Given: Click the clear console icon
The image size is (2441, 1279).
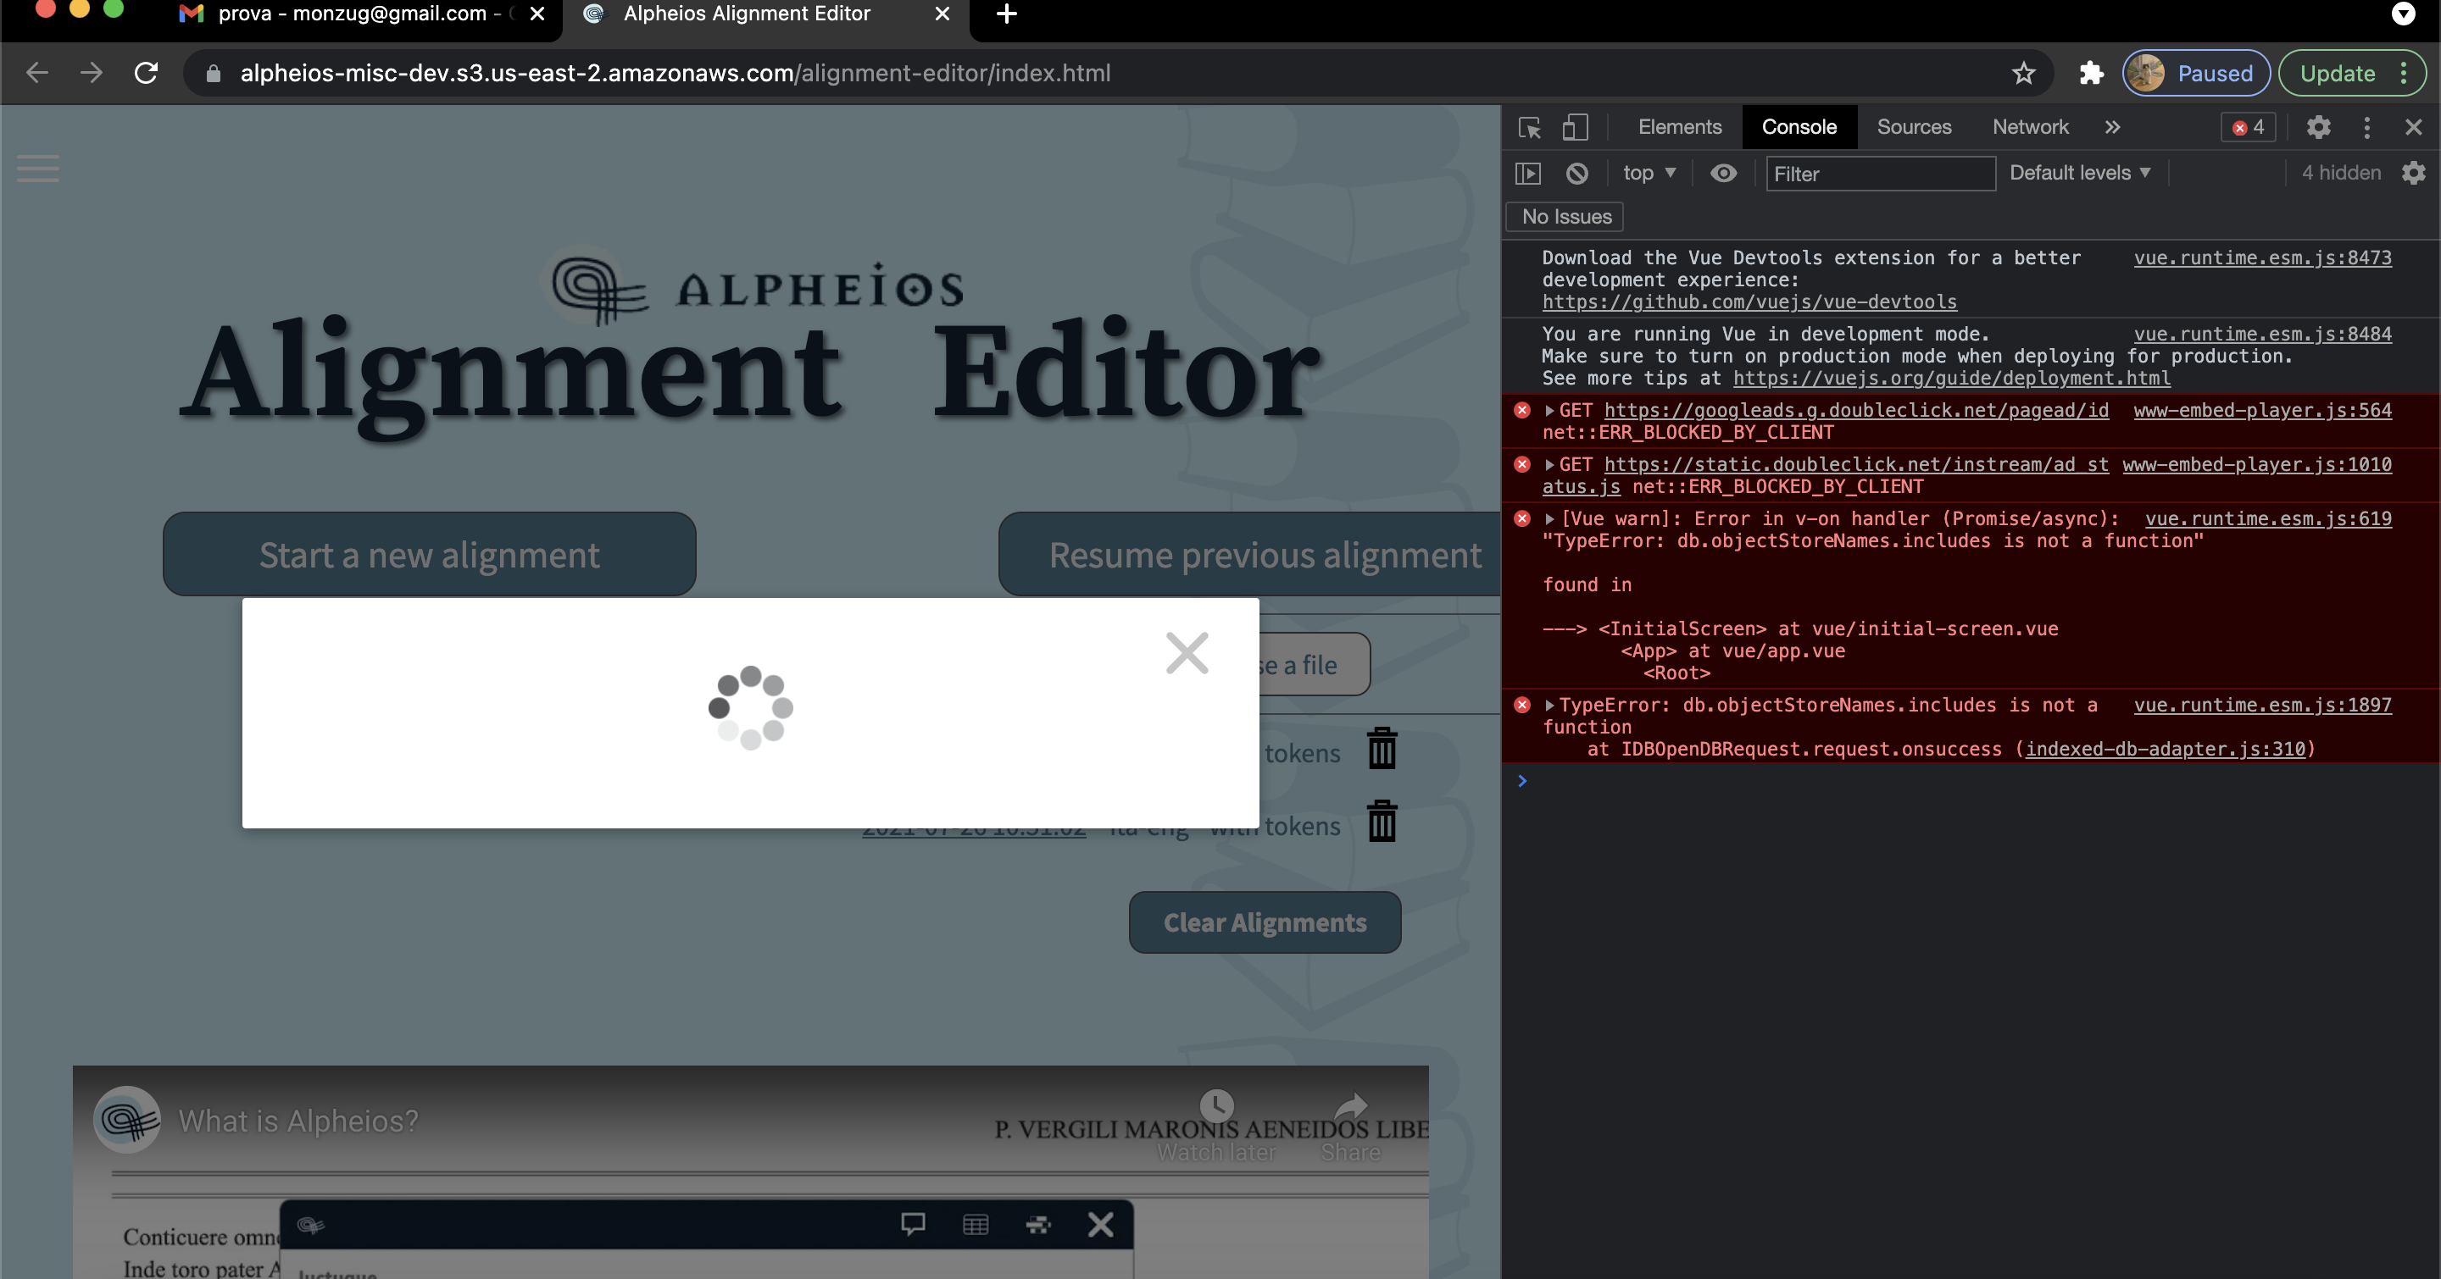Looking at the screenshot, I should point(1577,174).
